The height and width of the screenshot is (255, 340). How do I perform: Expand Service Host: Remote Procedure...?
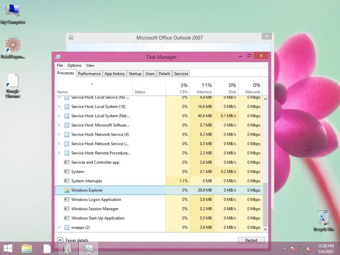click(x=59, y=153)
